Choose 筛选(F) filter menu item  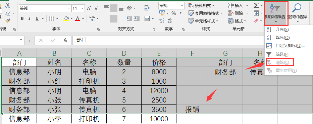coord(289,54)
